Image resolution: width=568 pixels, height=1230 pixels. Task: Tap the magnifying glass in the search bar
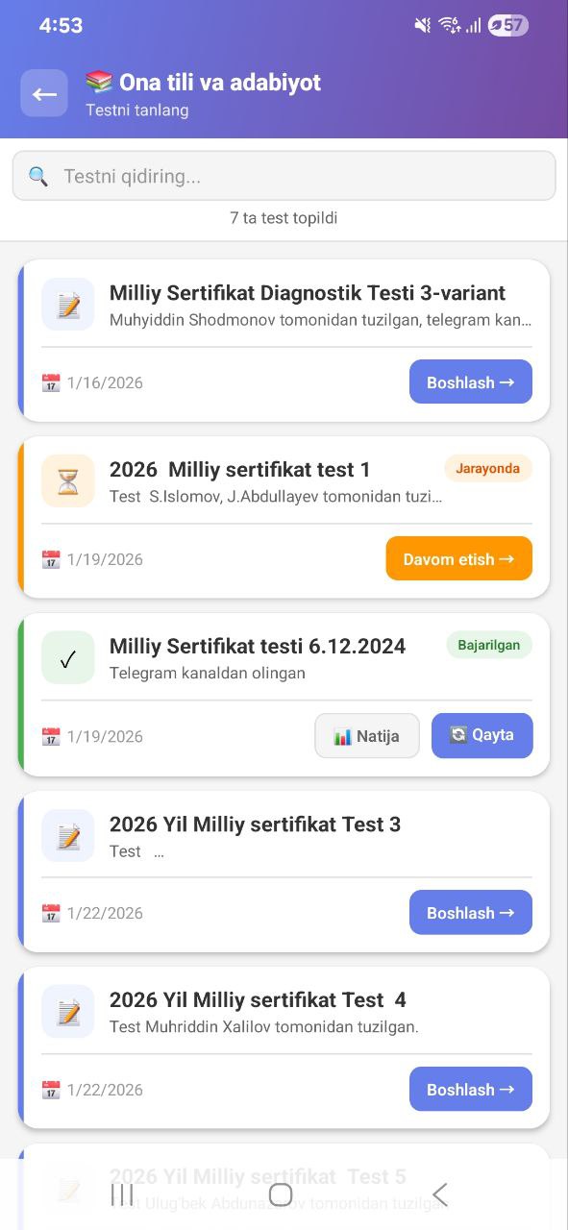coord(38,175)
